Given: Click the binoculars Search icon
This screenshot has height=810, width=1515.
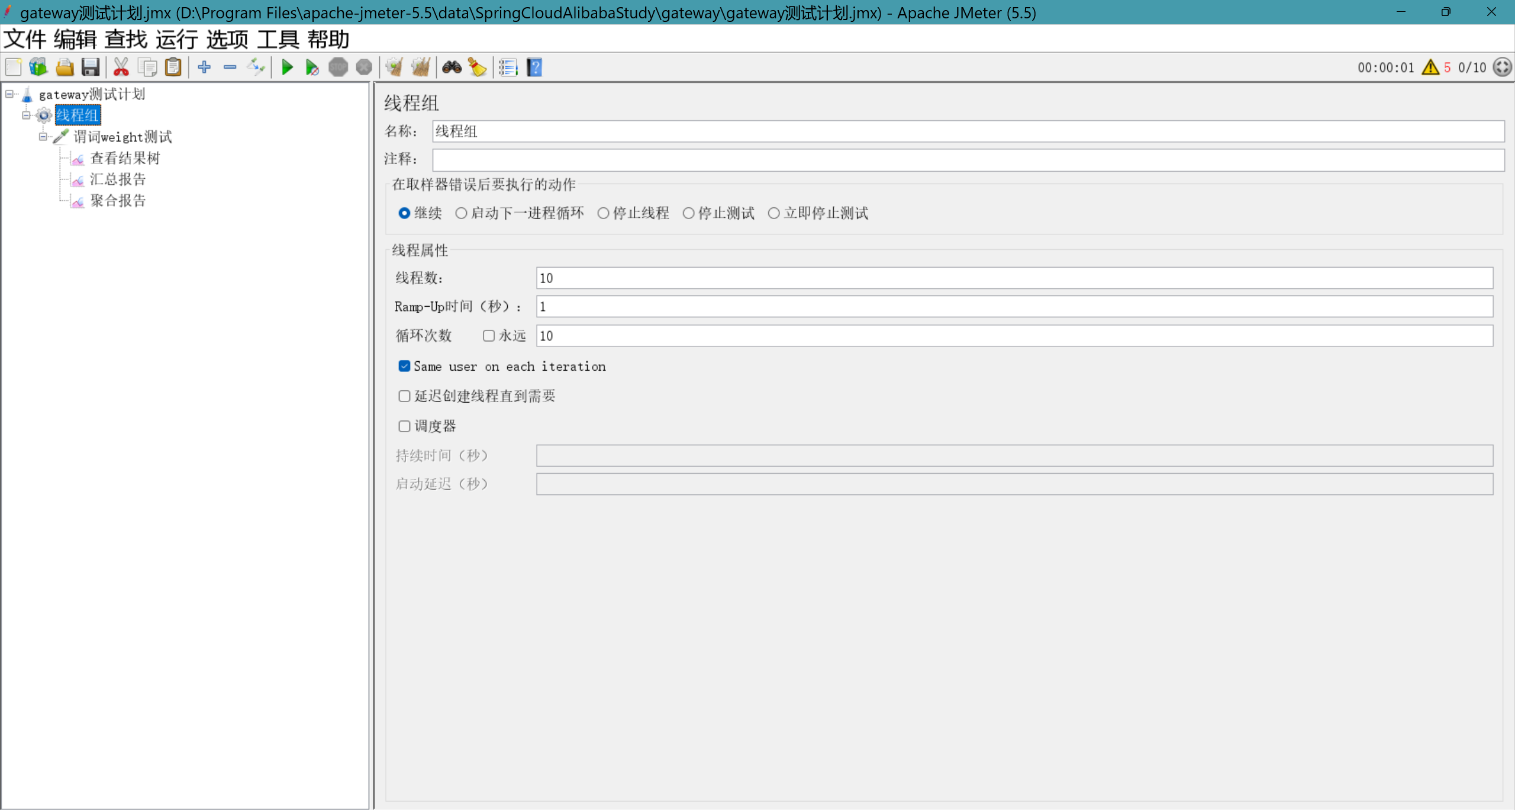Looking at the screenshot, I should pyautogui.click(x=452, y=67).
